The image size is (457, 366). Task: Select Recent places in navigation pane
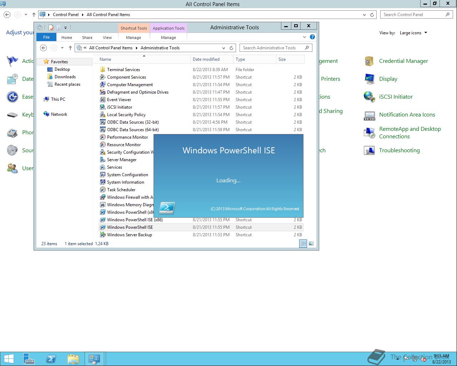(x=67, y=84)
